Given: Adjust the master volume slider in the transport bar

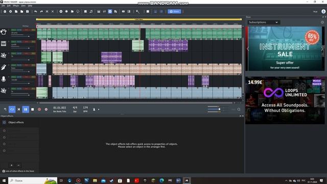Looking at the screenshot, I should (x=214, y=109).
